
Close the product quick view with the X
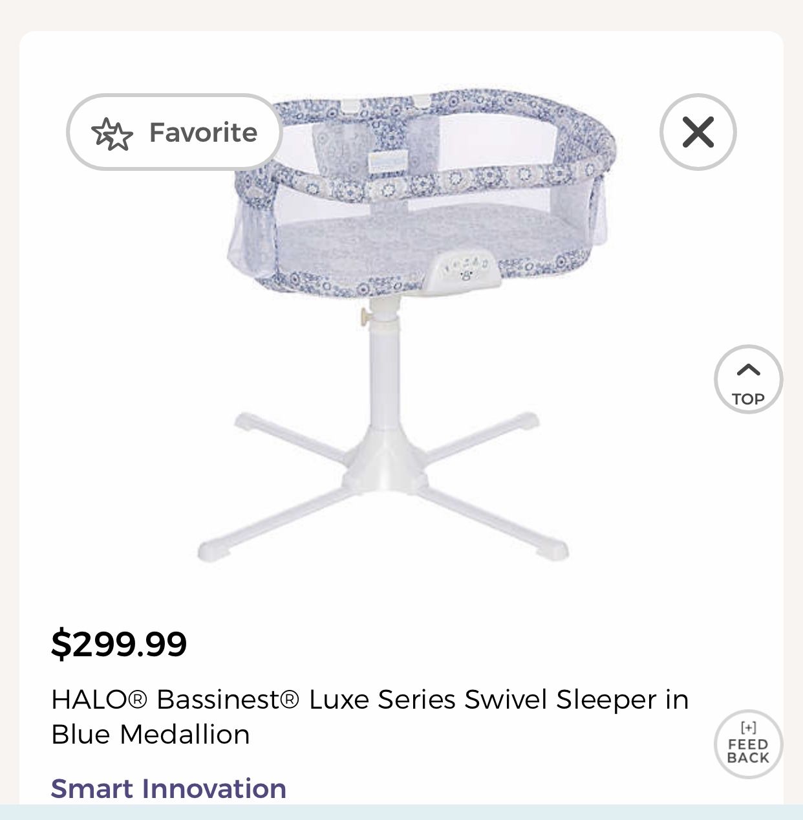pyautogui.click(x=698, y=132)
